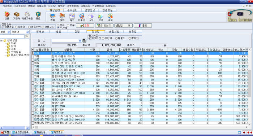Open the 상담 consultation icon
The image size is (253, 136).
point(101,16)
